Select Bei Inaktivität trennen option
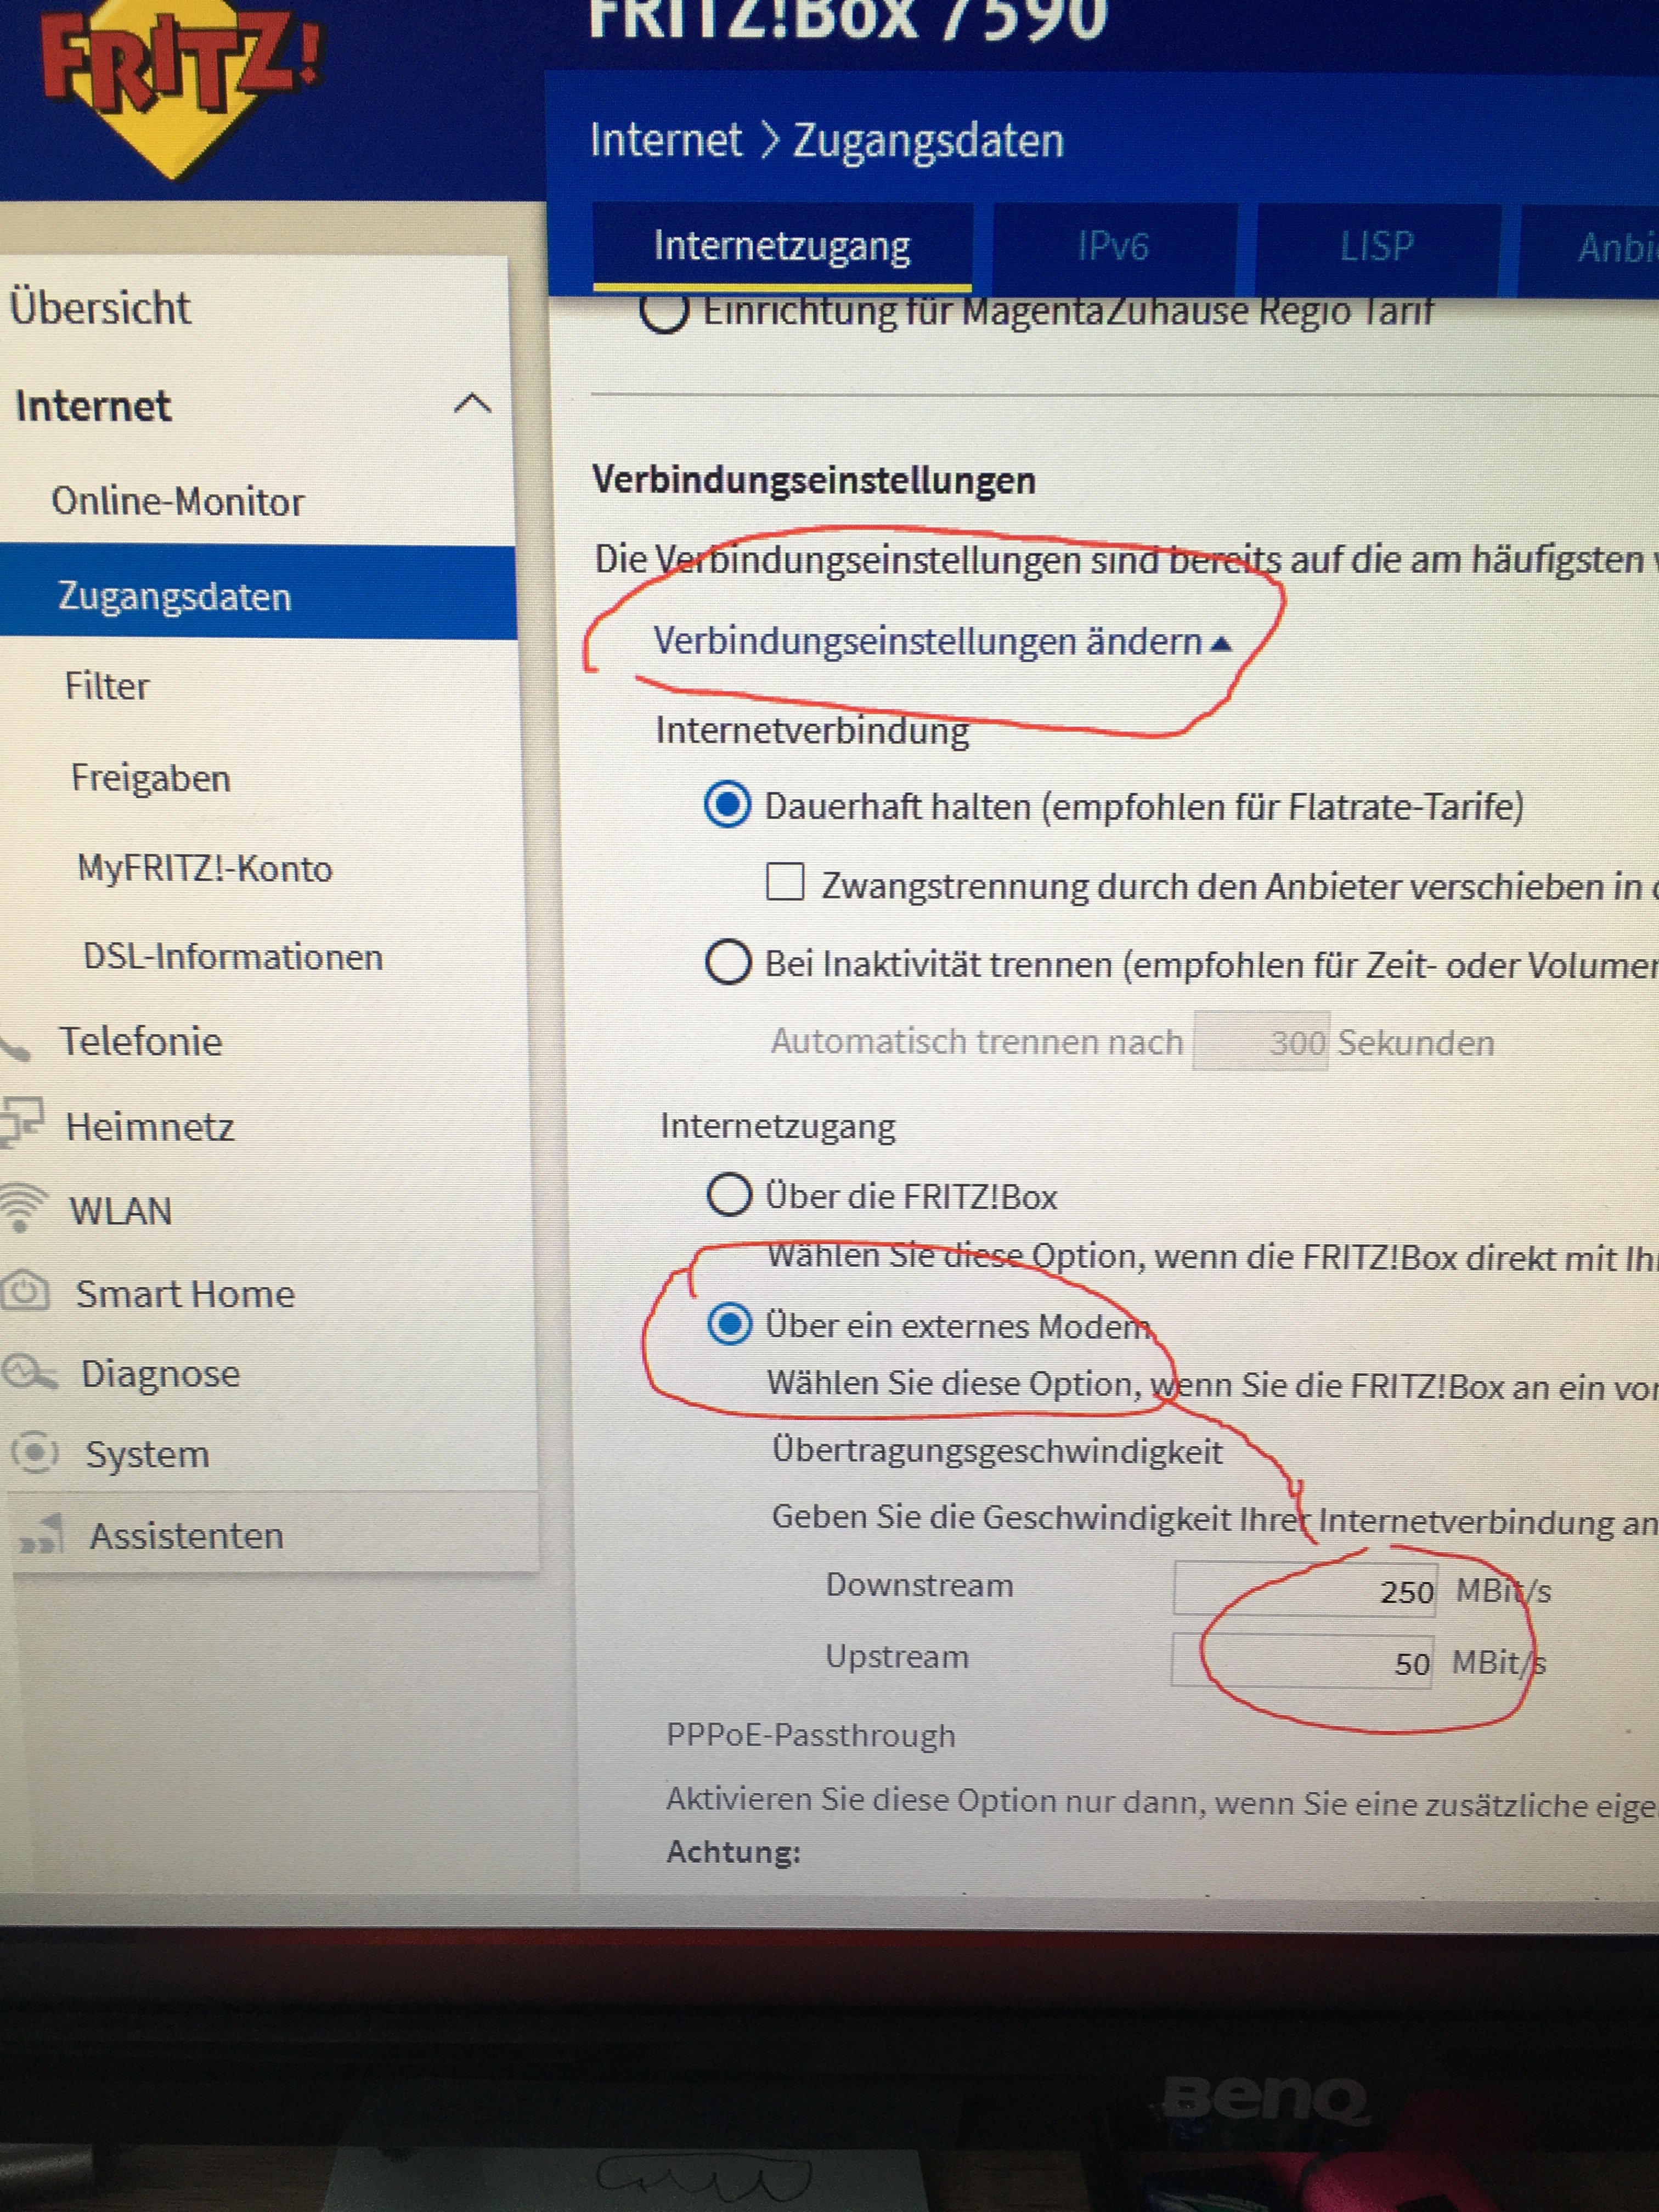 [x=727, y=963]
